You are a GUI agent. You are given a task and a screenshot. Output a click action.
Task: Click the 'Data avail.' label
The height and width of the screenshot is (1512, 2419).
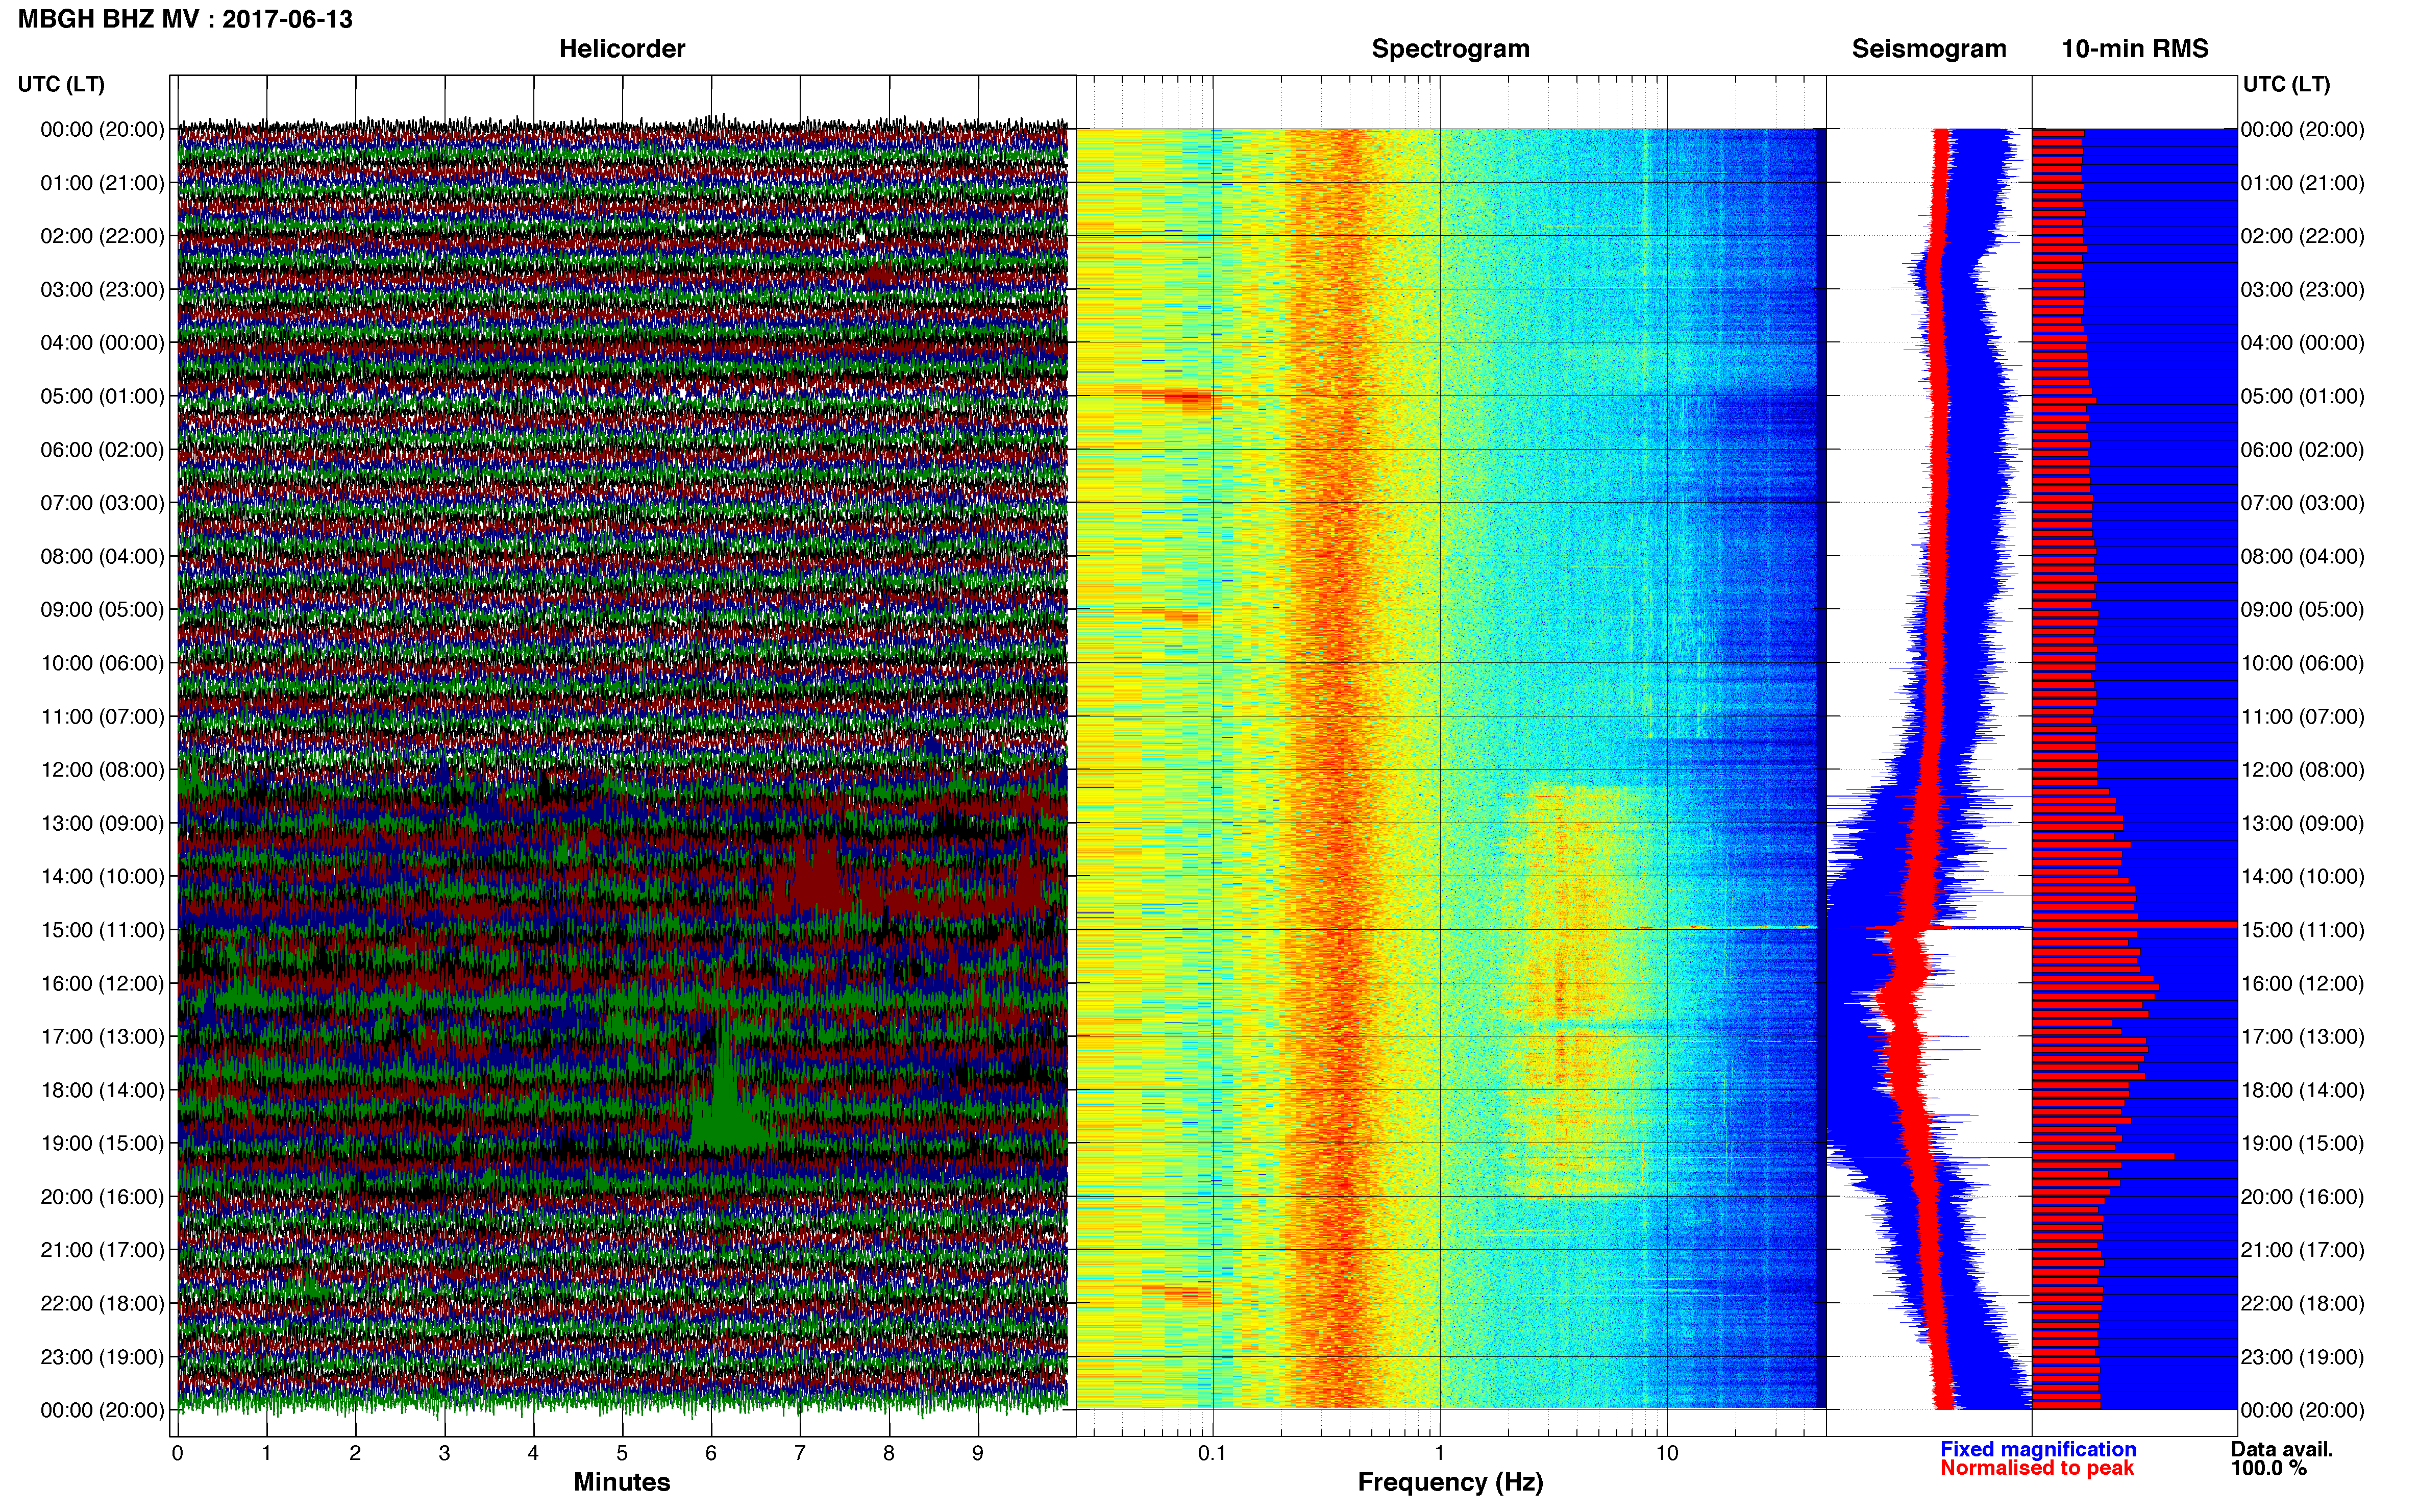tap(2281, 1449)
